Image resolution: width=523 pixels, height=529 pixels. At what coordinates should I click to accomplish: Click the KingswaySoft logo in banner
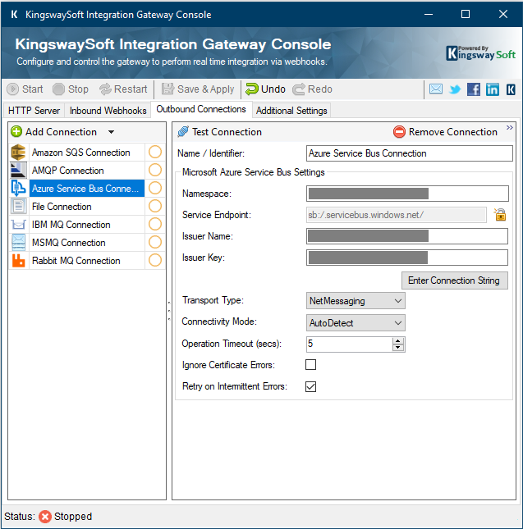(x=480, y=53)
